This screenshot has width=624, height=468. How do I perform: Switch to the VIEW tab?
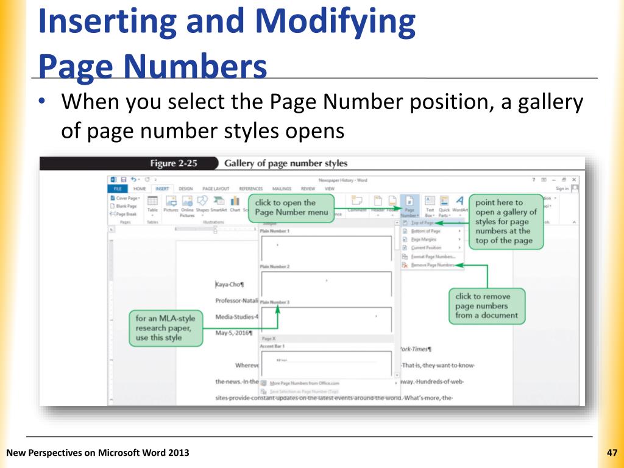coord(330,189)
